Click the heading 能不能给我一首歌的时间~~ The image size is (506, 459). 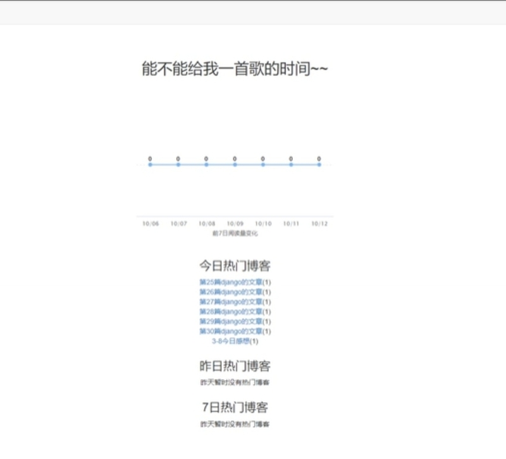tap(235, 69)
